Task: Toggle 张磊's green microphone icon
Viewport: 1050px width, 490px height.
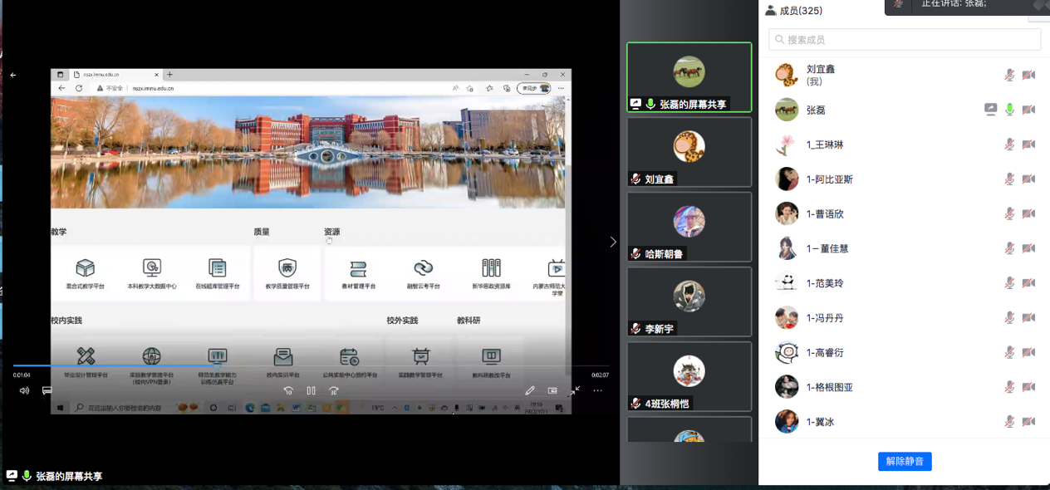Action: click(1009, 110)
